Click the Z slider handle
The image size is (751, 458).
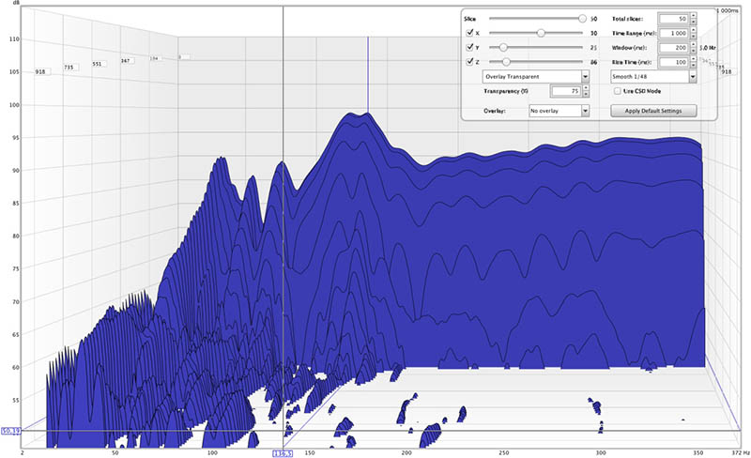click(x=506, y=62)
